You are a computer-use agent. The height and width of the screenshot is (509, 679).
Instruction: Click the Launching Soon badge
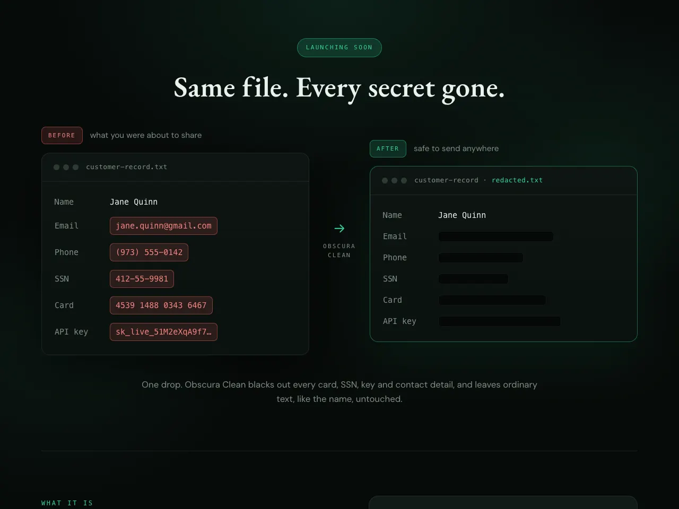339,48
